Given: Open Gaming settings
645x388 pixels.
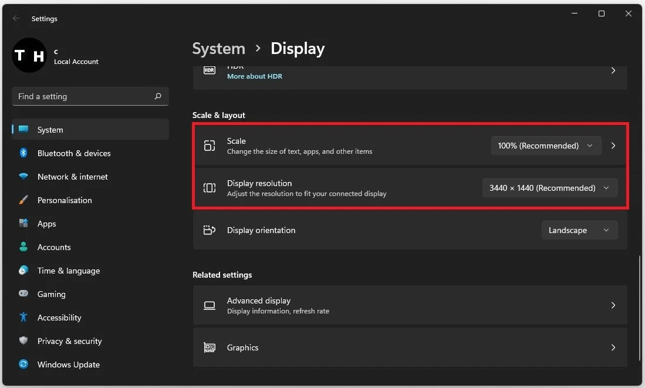Looking at the screenshot, I should [90, 293].
